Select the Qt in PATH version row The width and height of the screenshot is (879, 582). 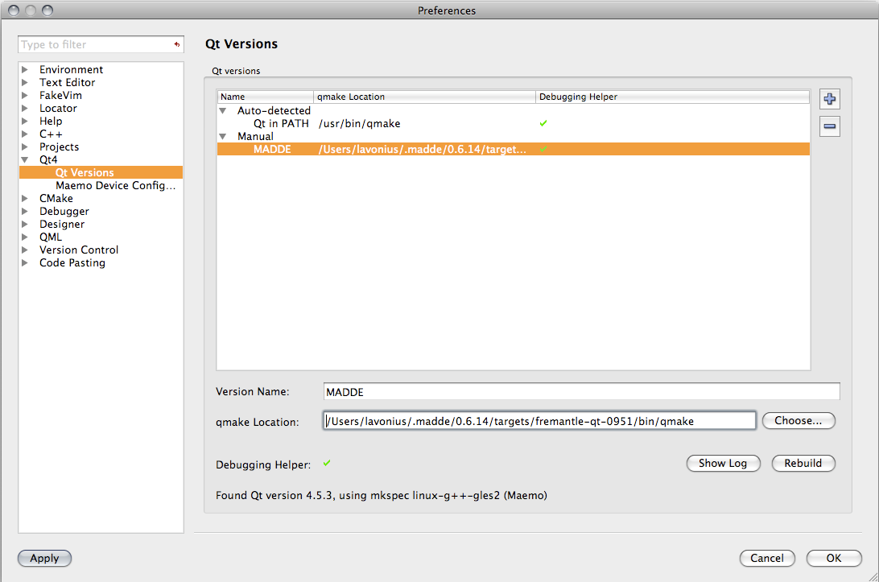coord(282,124)
